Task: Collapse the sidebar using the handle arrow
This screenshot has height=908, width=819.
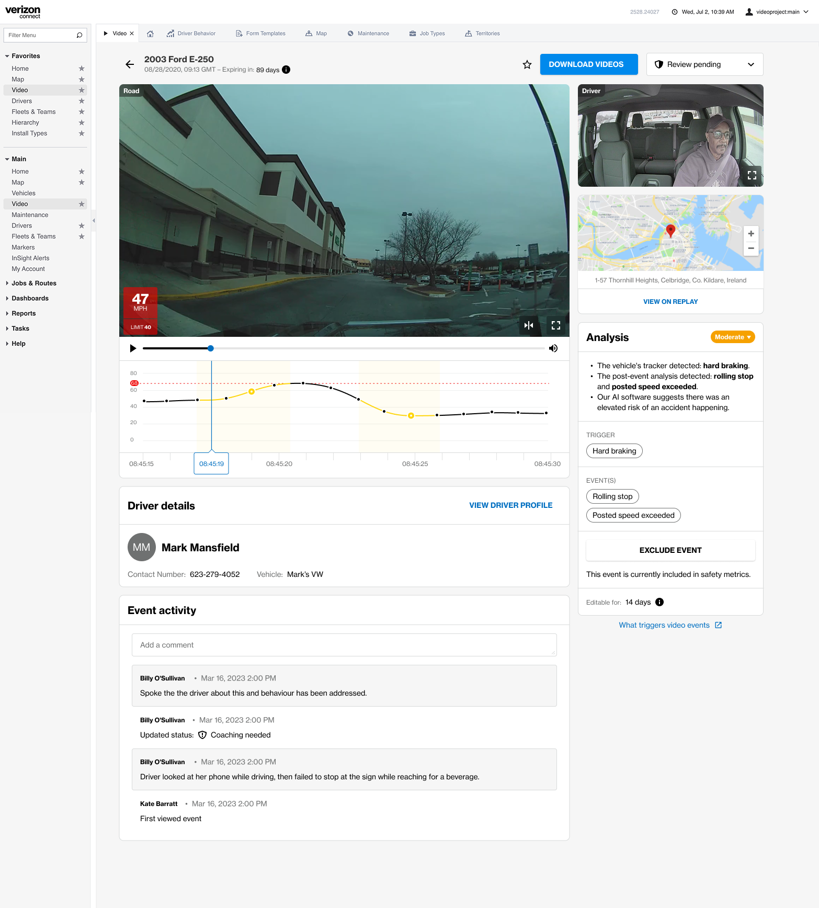Action: [94, 221]
